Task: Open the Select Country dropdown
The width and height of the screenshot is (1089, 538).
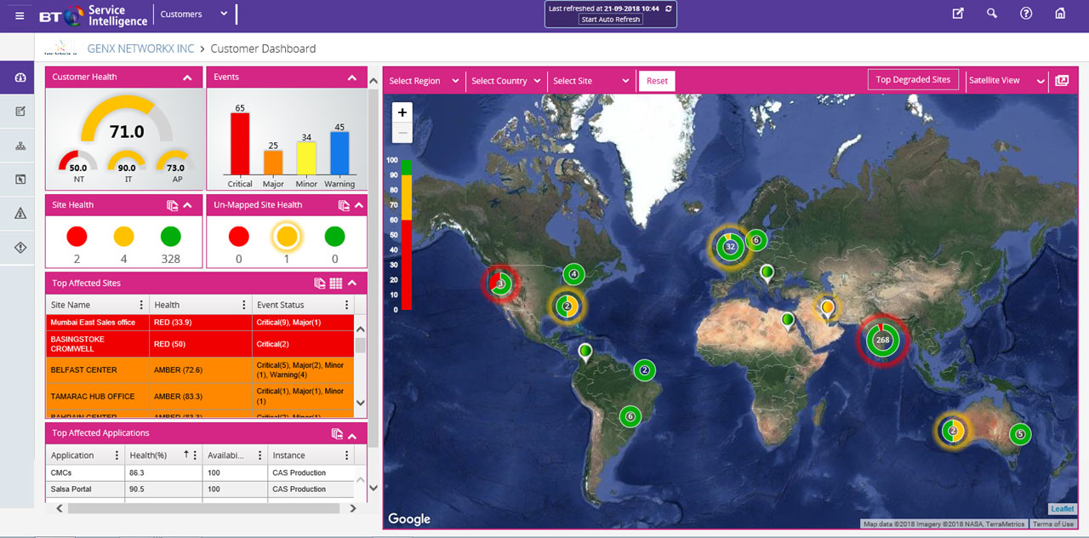Action: [506, 81]
